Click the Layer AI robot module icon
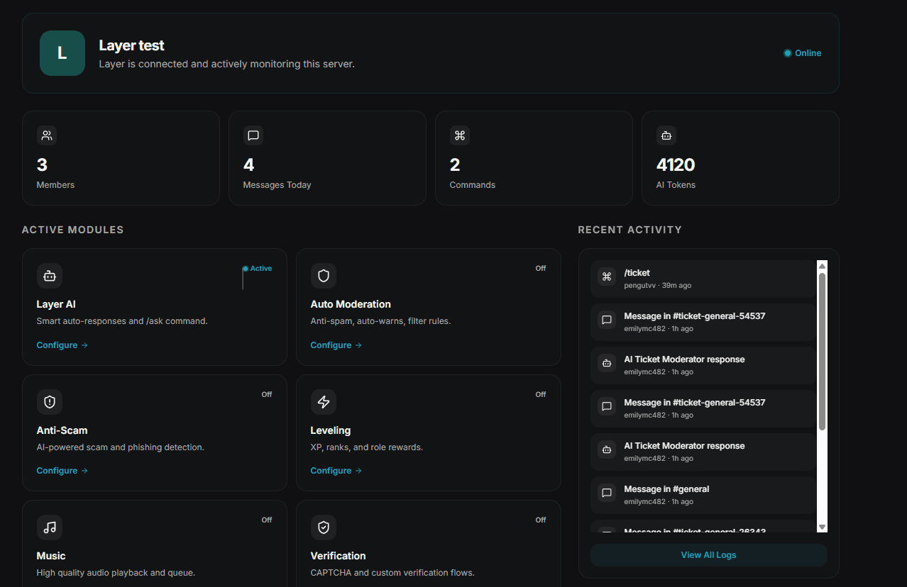This screenshot has width=907, height=587. pos(50,276)
